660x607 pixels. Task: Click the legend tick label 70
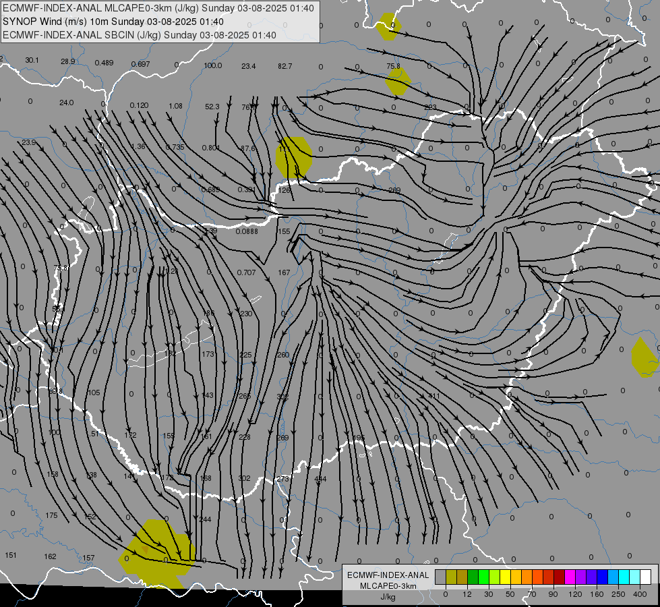point(532,594)
